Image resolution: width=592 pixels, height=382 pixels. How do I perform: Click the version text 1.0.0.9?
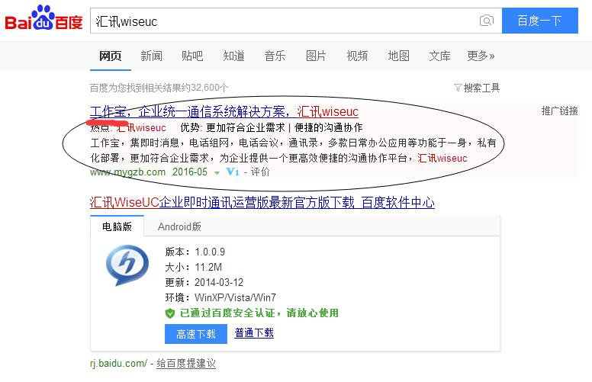(210, 252)
